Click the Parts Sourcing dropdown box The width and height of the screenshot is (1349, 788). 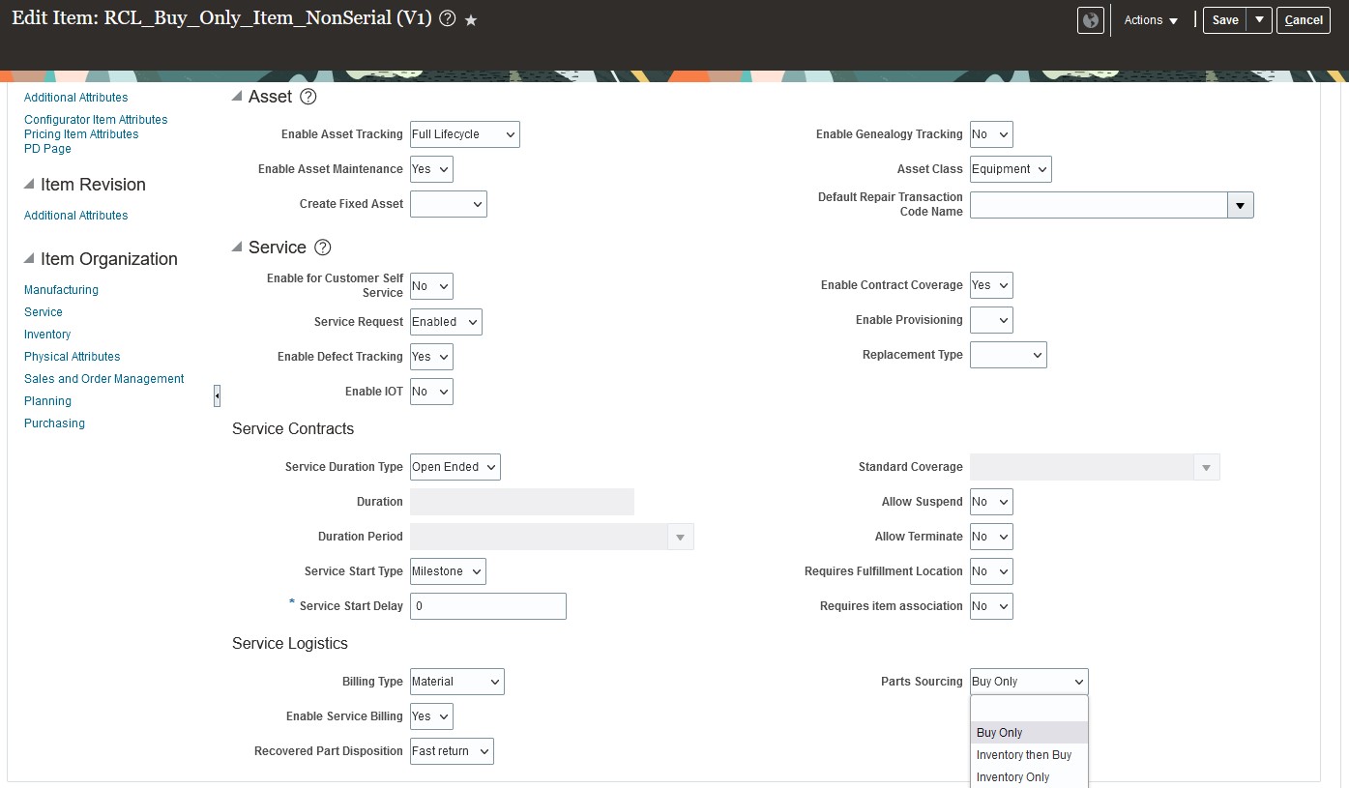pyautogui.click(x=1029, y=682)
